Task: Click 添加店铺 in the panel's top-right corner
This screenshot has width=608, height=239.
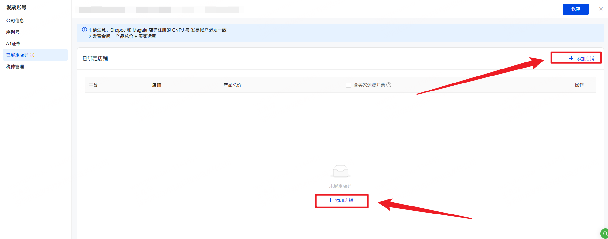Action: tap(582, 58)
